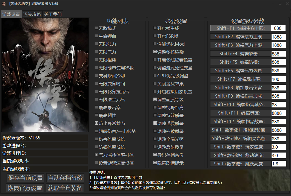Click Shift+F7 编辑暴击率 button
This screenshot has width=291, height=196.
241,79
